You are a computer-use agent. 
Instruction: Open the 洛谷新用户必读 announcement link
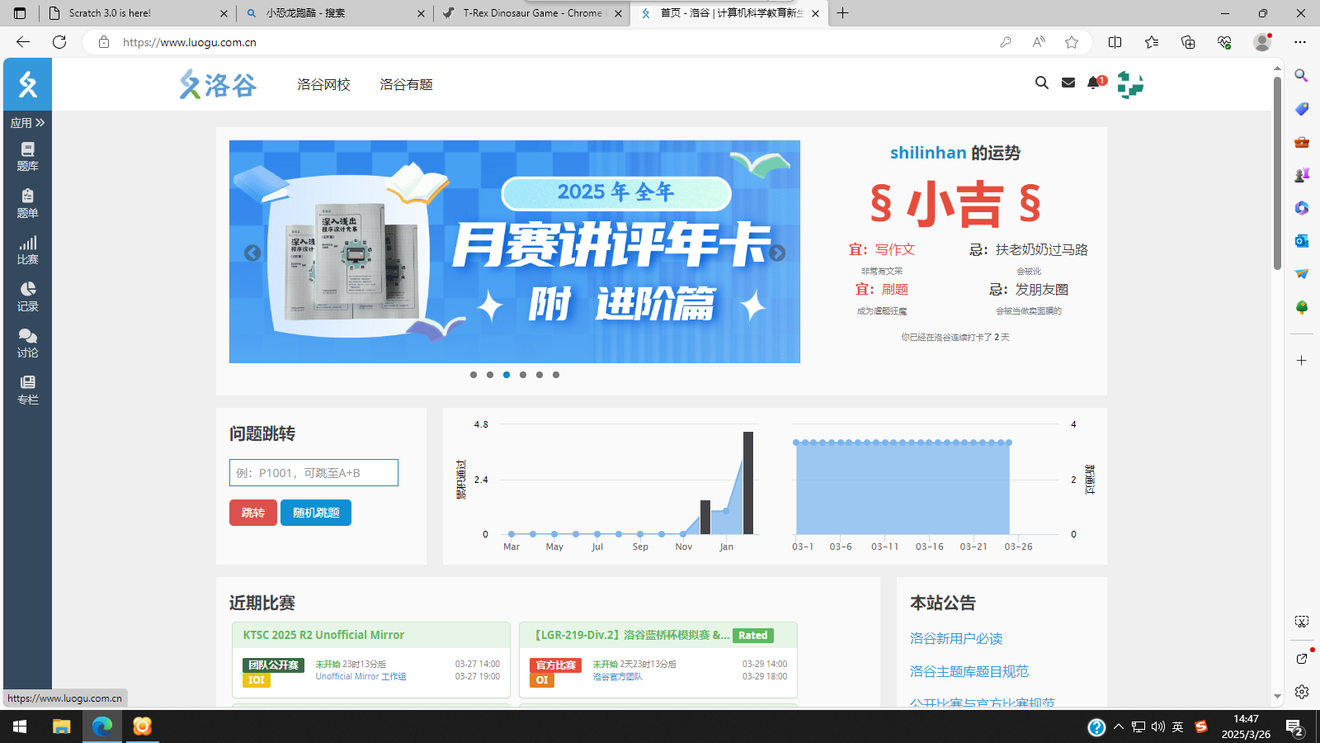coord(956,638)
